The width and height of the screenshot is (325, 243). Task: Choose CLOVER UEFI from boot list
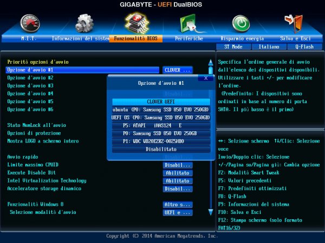161,102
